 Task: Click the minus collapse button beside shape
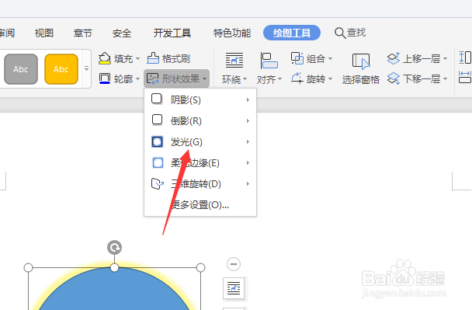234,264
